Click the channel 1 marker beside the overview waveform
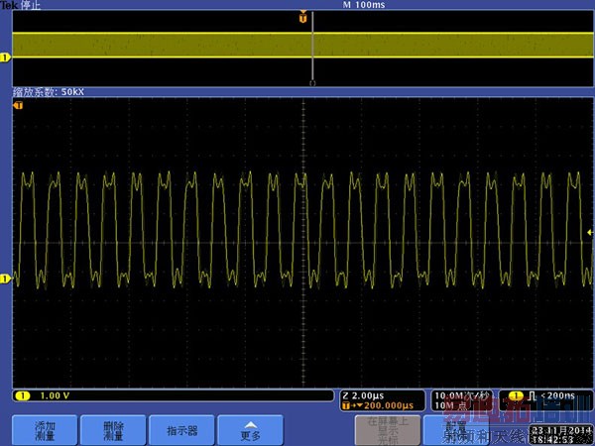 (5, 57)
